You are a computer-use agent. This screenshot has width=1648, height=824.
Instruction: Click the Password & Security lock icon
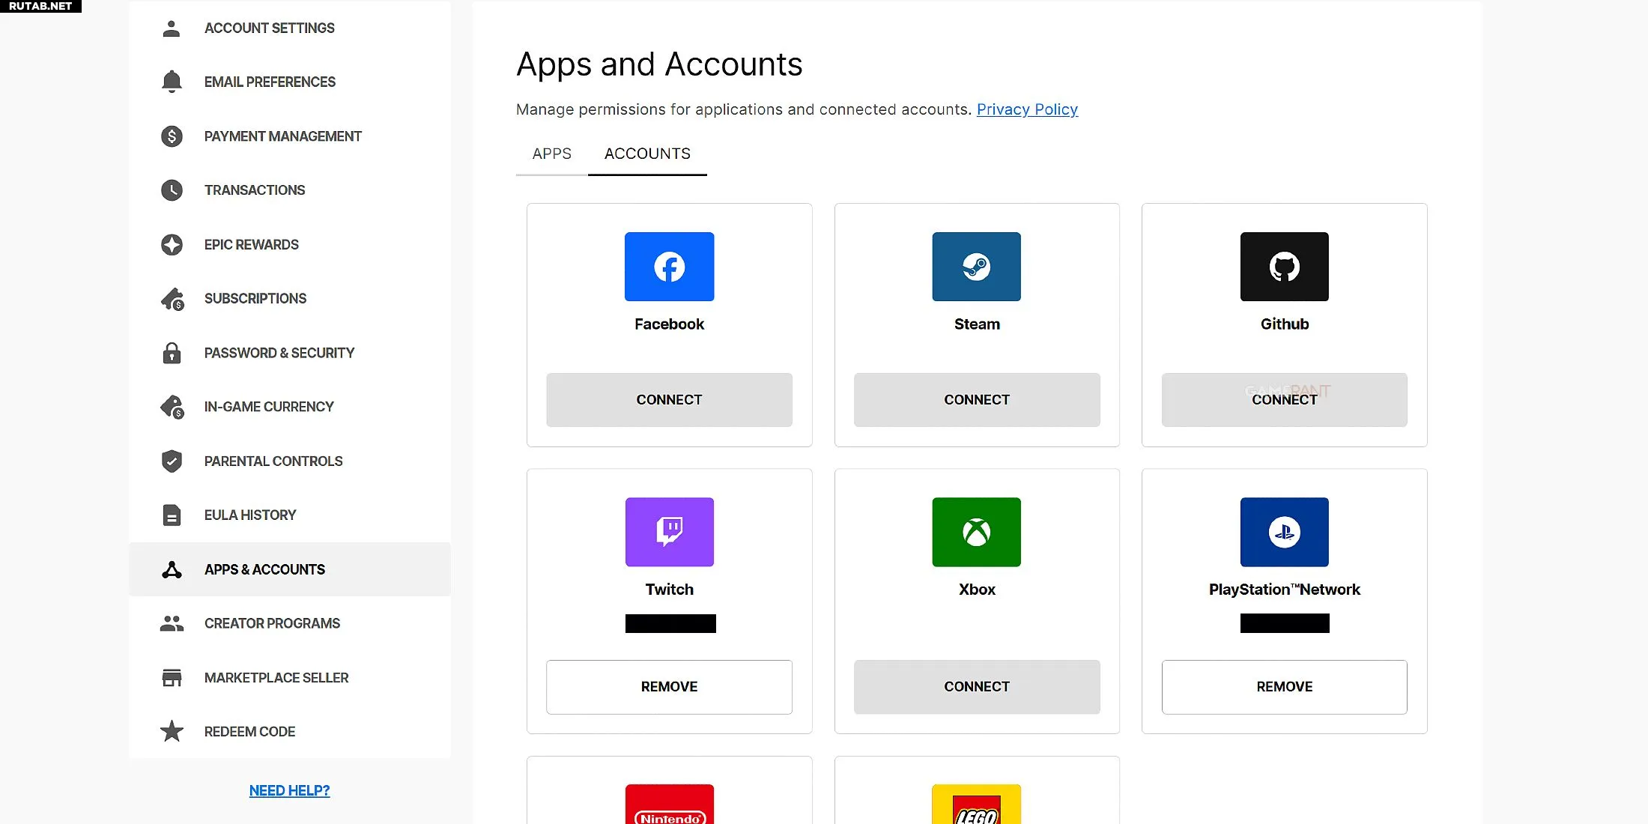[x=172, y=353]
